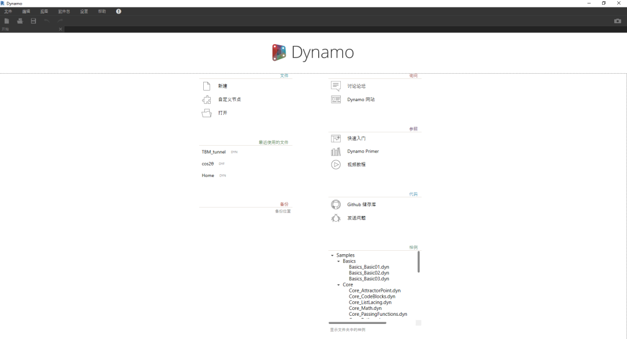Viewport: 627px width, 339px height.
Task: Open sample Core_Math.dyn
Action: [365, 308]
